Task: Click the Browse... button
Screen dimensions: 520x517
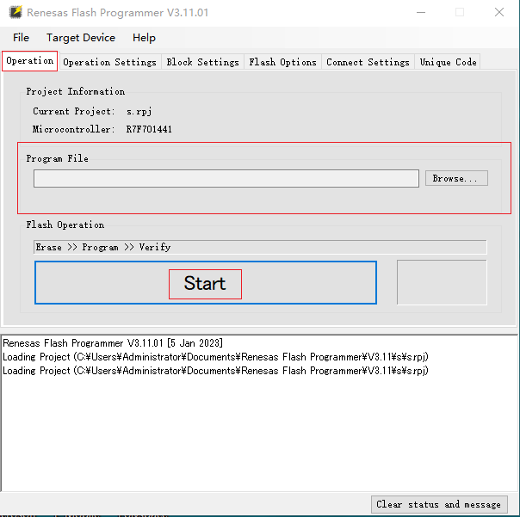Action: (456, 178)
